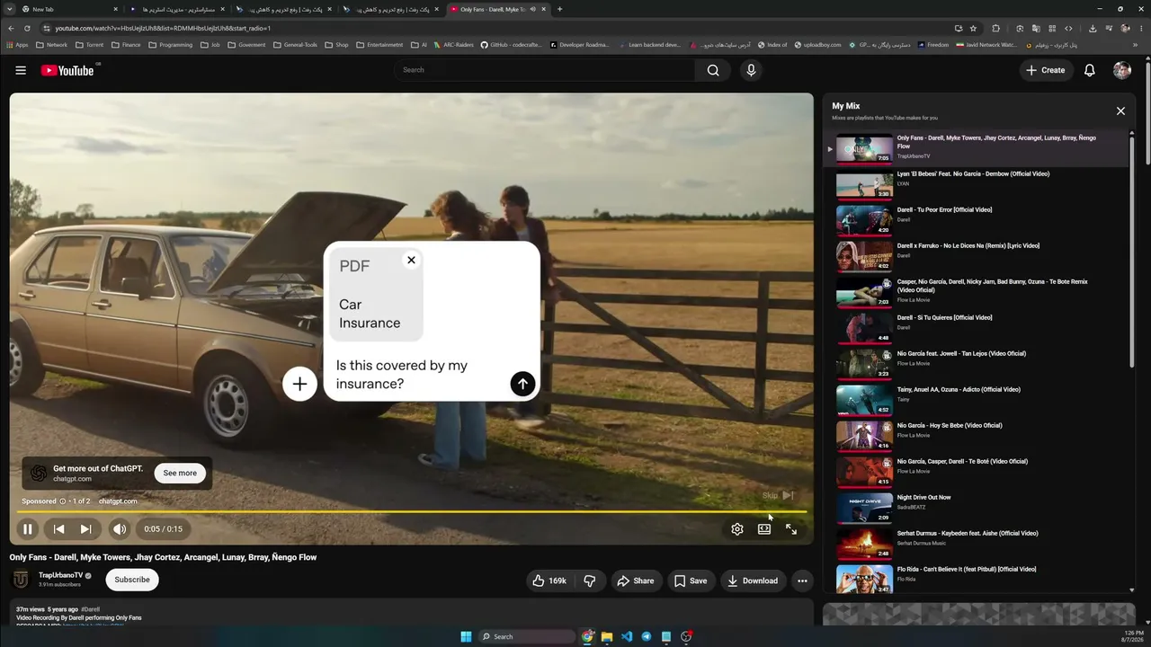The height and width of the screenshot is (647, 1151).
Task: Open the Torrent bookmarks folder
Action: (89, 45)
